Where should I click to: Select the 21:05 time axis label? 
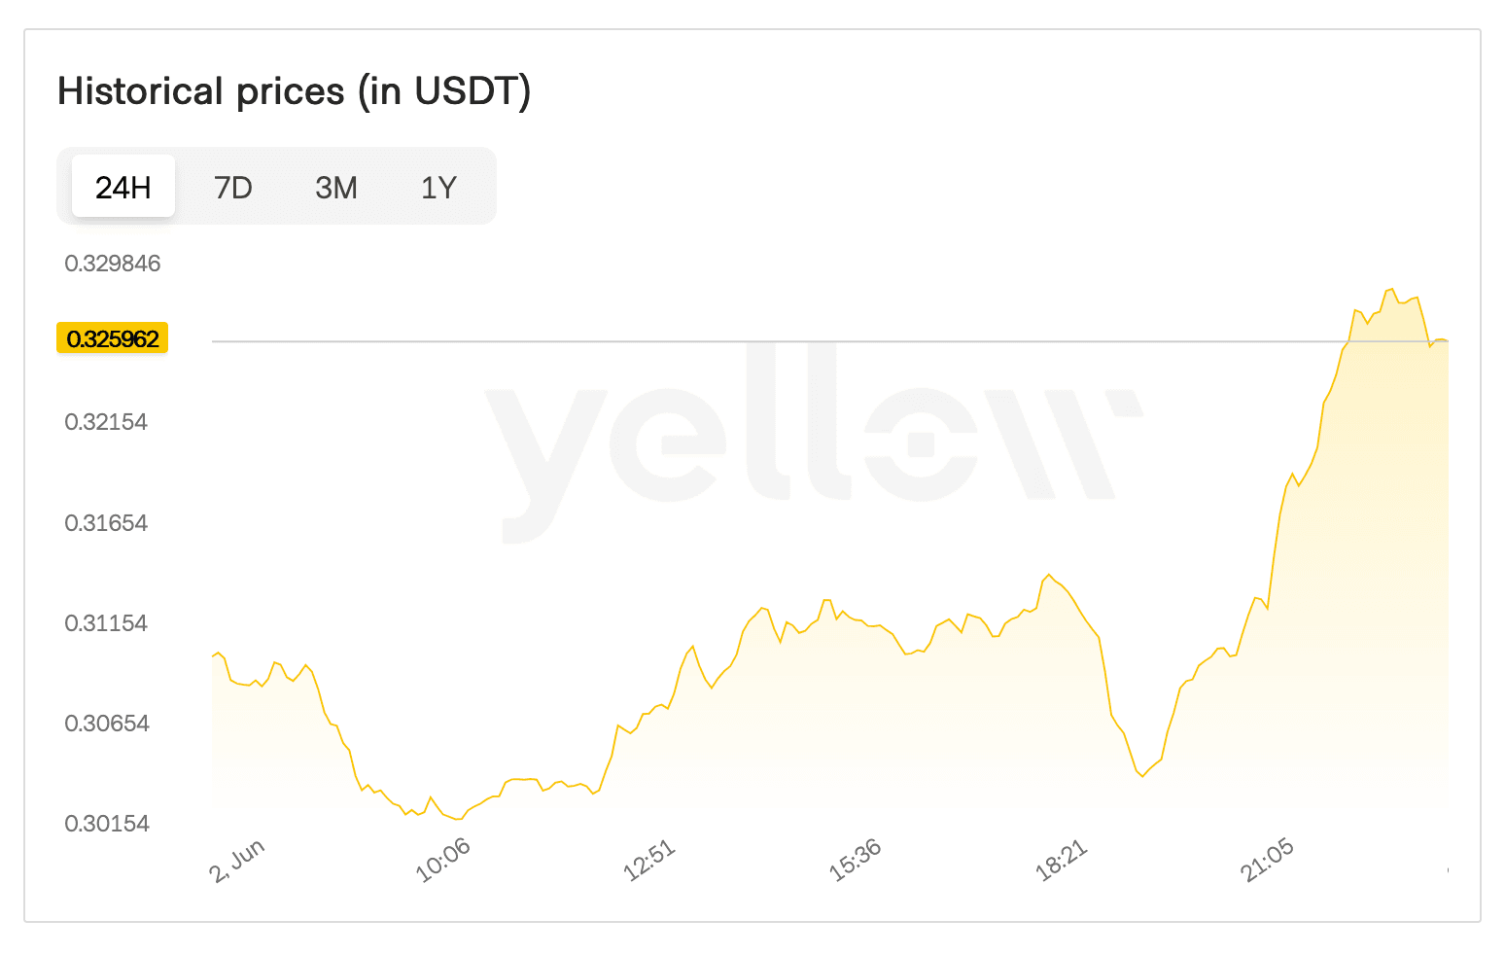coord(1268,861)
